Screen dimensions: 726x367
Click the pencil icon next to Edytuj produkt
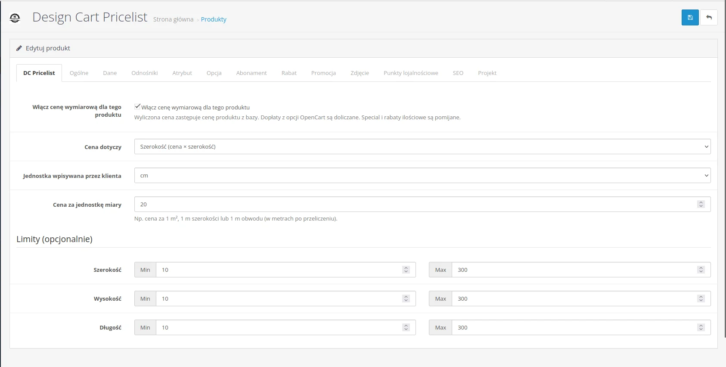tap(19, 48)
